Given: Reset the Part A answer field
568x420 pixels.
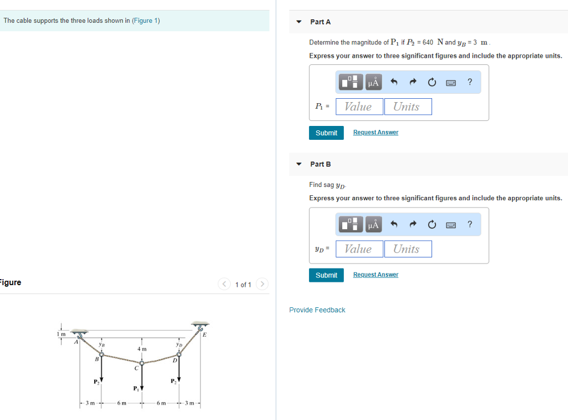Looking at the screenshot, I should click(432, 82).
